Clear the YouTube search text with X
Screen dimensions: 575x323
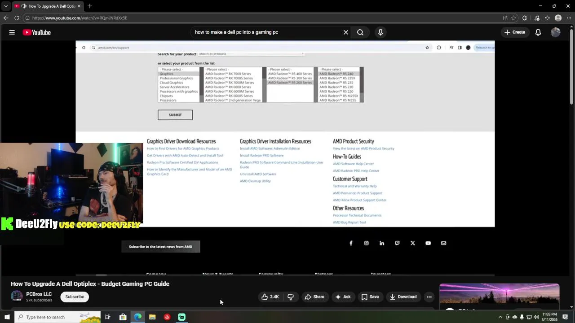tap(346, 32)
